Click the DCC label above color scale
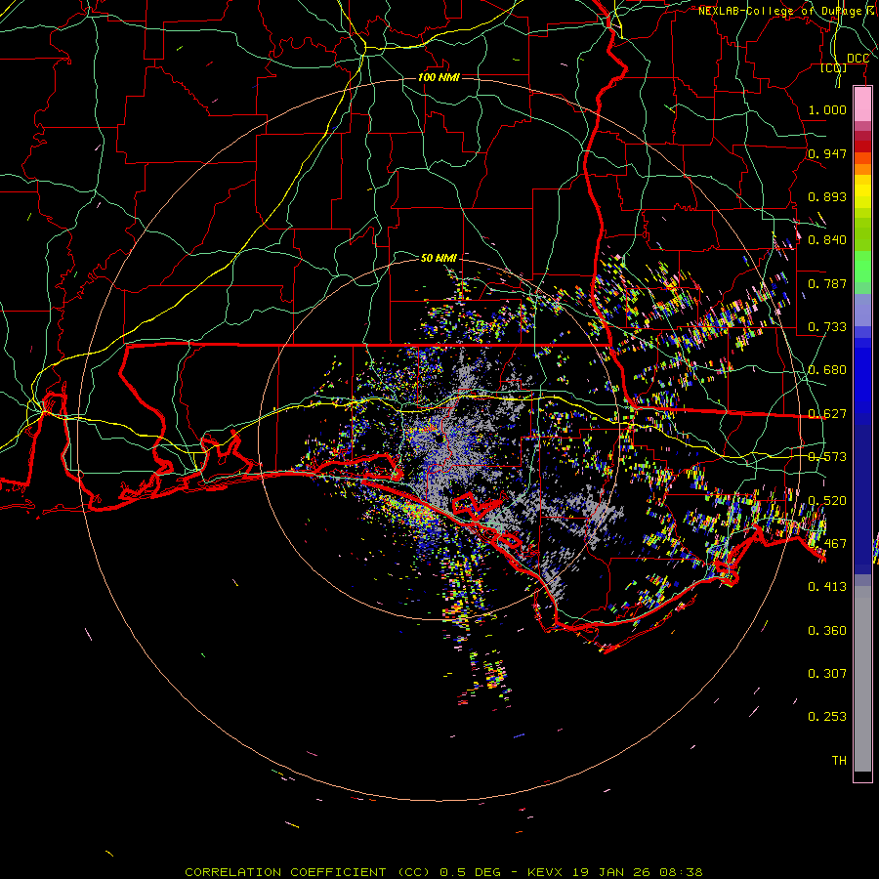 [858, 59]
